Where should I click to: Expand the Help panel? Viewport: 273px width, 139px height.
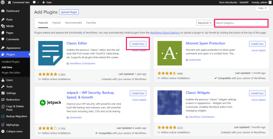[x=262, y=8]
